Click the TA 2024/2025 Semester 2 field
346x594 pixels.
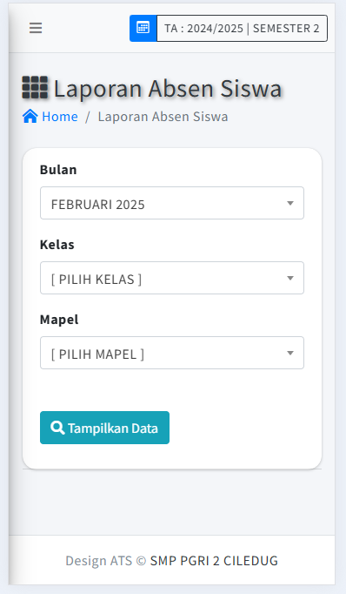[242, 28]
